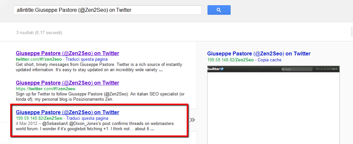This screenshot has height=144, width=353.
Task: Click the https://twitter.com/#!/zen2seo URL of the second result
Action: click(45, 89)
